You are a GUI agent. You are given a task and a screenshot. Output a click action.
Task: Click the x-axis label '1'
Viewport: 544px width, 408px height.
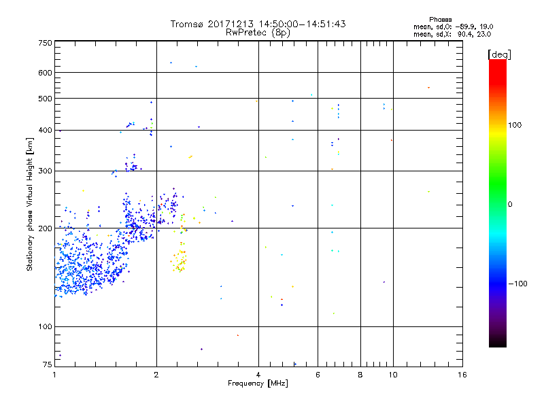coord(54,375)
